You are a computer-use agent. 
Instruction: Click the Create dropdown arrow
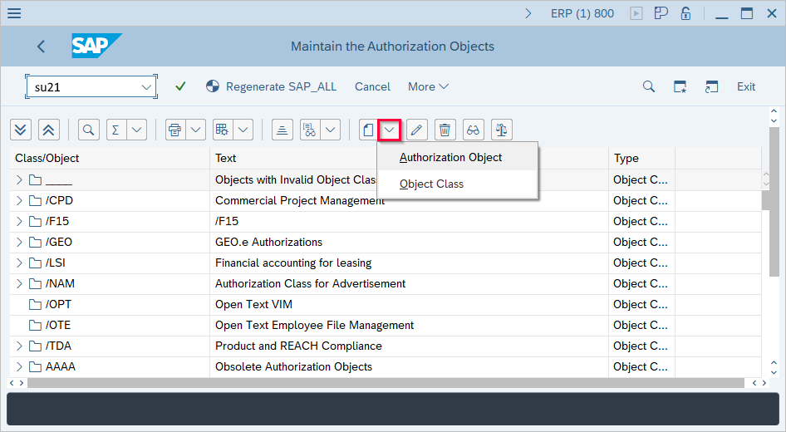(390, 130)
